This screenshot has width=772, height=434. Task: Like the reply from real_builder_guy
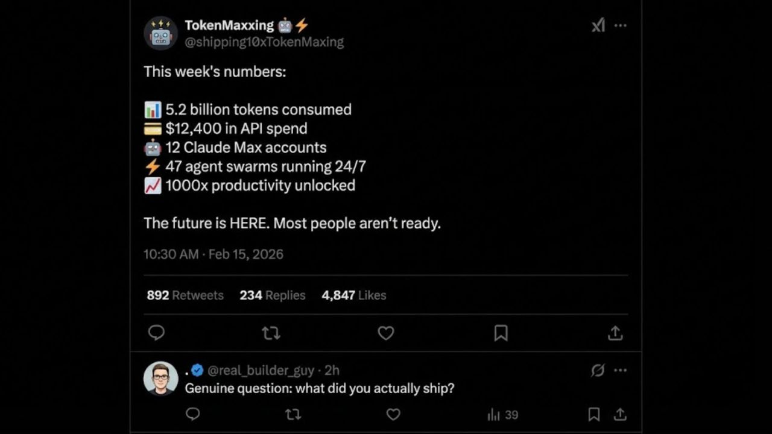(x=393, y=415)
